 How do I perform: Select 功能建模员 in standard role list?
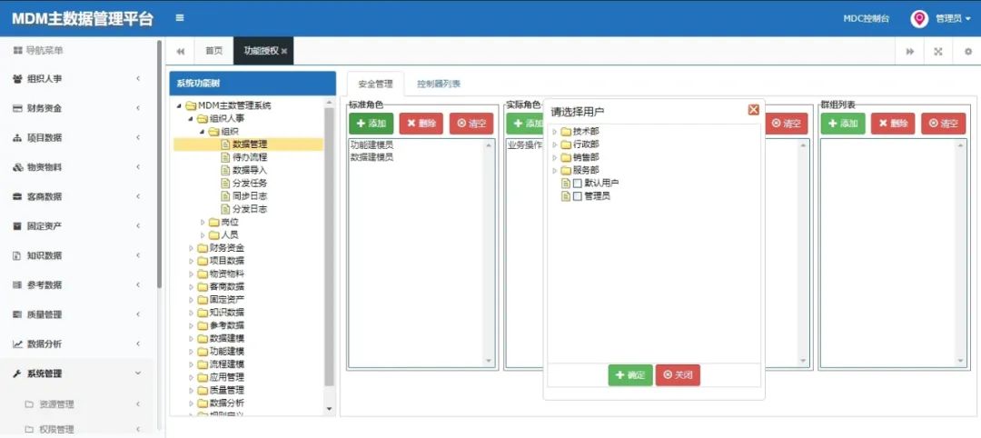coord(372,144)
